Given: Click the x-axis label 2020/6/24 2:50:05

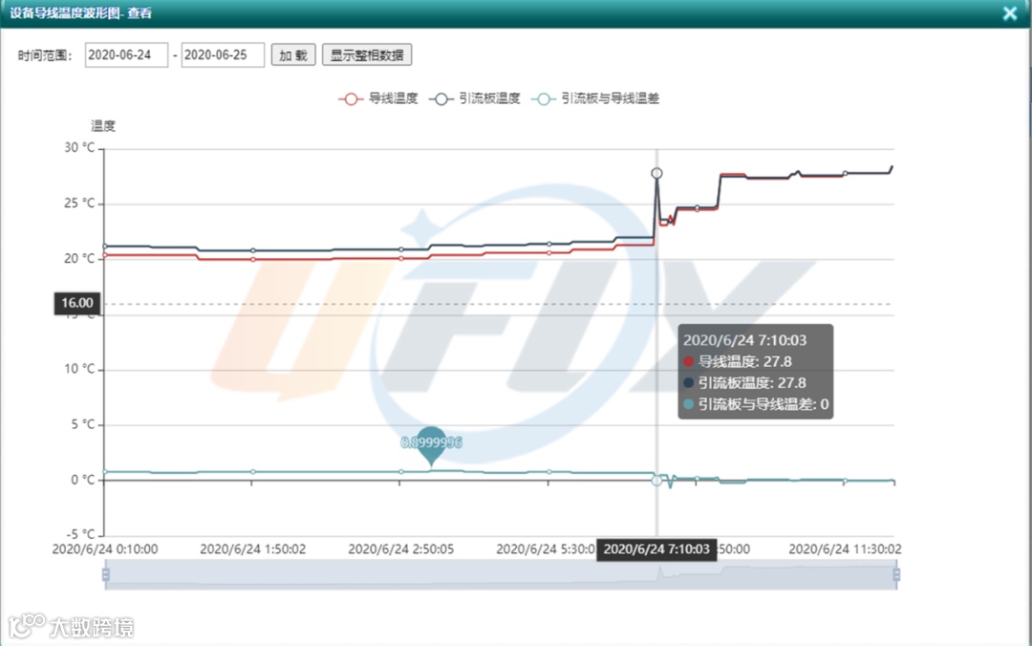Looking at the screenshot, I should (x=400, y=549).
